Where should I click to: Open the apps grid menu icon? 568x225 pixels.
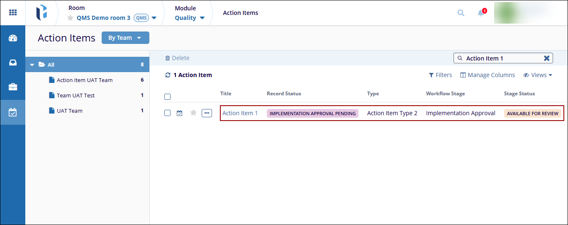pos(13,12)
